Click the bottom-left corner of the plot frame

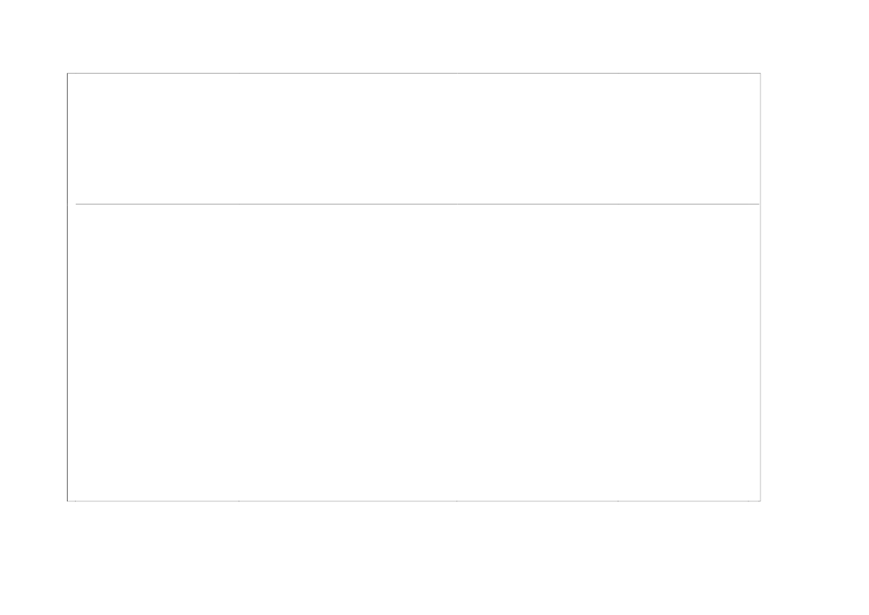coord(68,500)
